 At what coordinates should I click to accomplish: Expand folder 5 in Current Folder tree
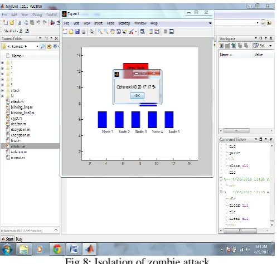[2, 85]
